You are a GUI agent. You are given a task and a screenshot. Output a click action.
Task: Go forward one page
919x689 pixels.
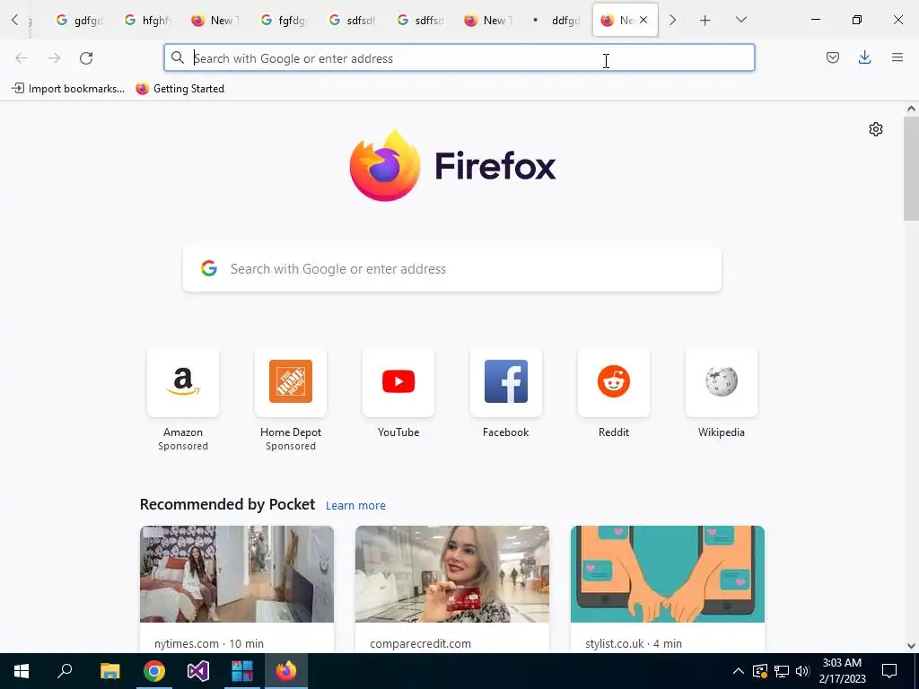pos(54,58)
